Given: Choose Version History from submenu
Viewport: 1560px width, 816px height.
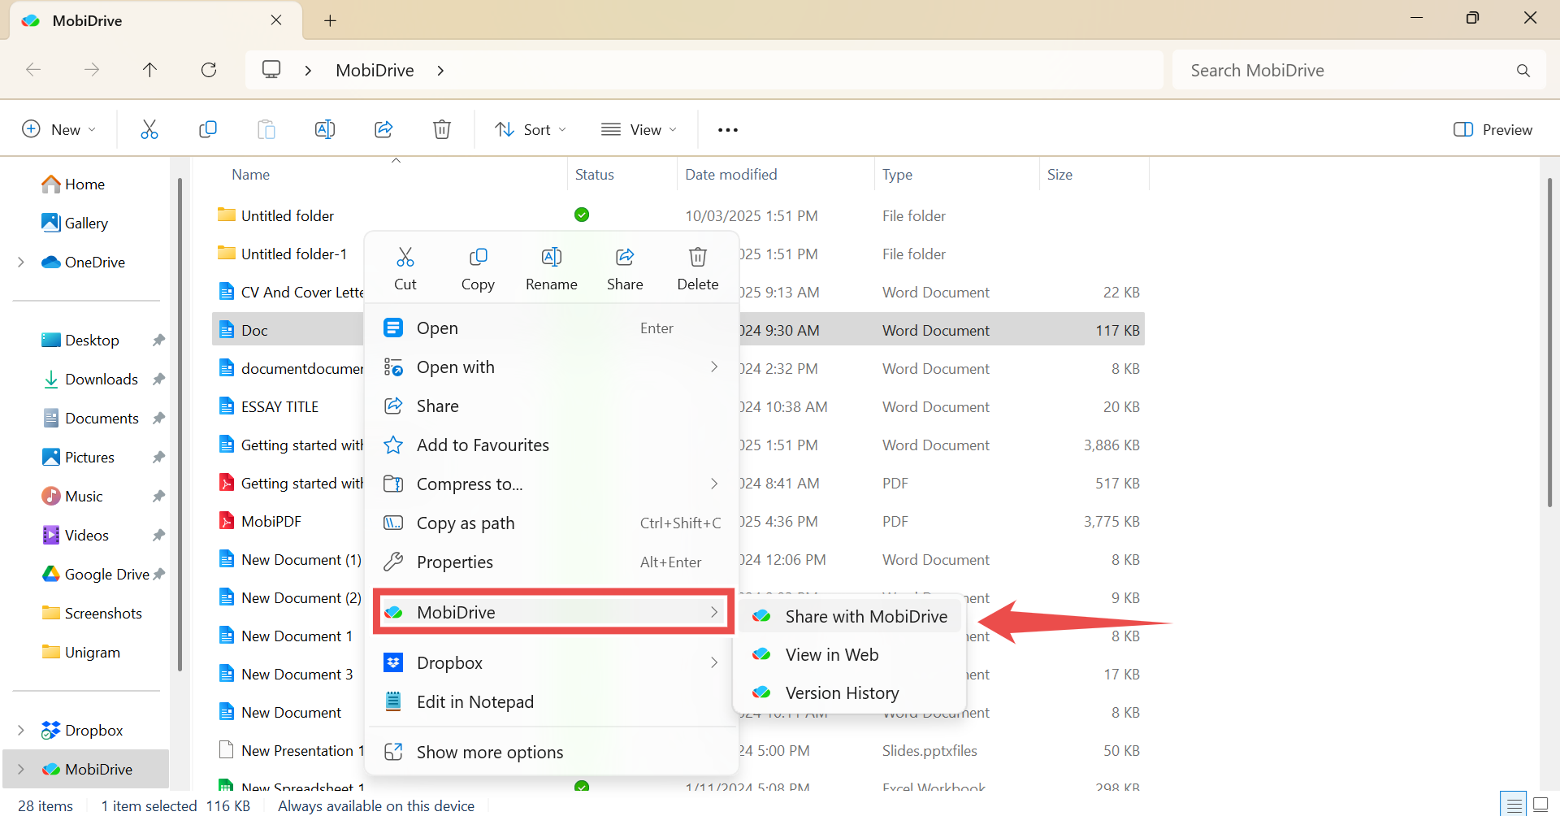Looking at the screenshot, I should [842, 692].
